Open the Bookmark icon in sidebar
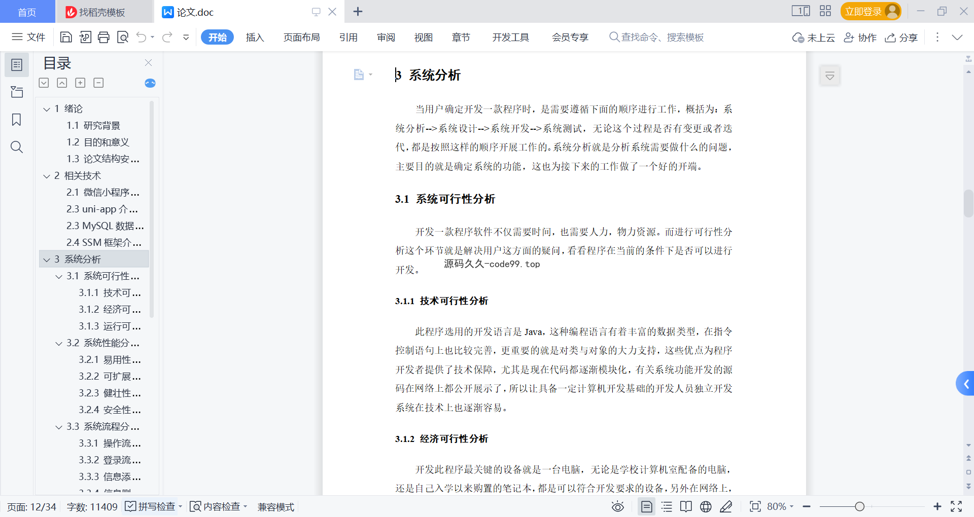 pos(17,120)
